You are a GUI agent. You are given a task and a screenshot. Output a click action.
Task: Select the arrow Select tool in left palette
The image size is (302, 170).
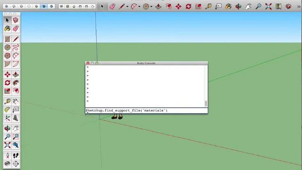click(x=8, y=20)
